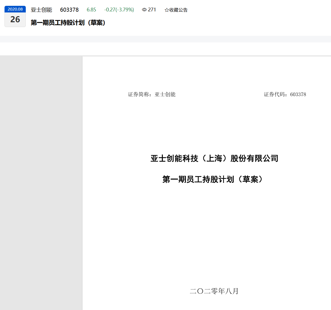Viewport: 331px width, 310px height.
Task: Click announcement title 第一期员工持股计划（草案）in header
Action: click(x=68, y=23)
